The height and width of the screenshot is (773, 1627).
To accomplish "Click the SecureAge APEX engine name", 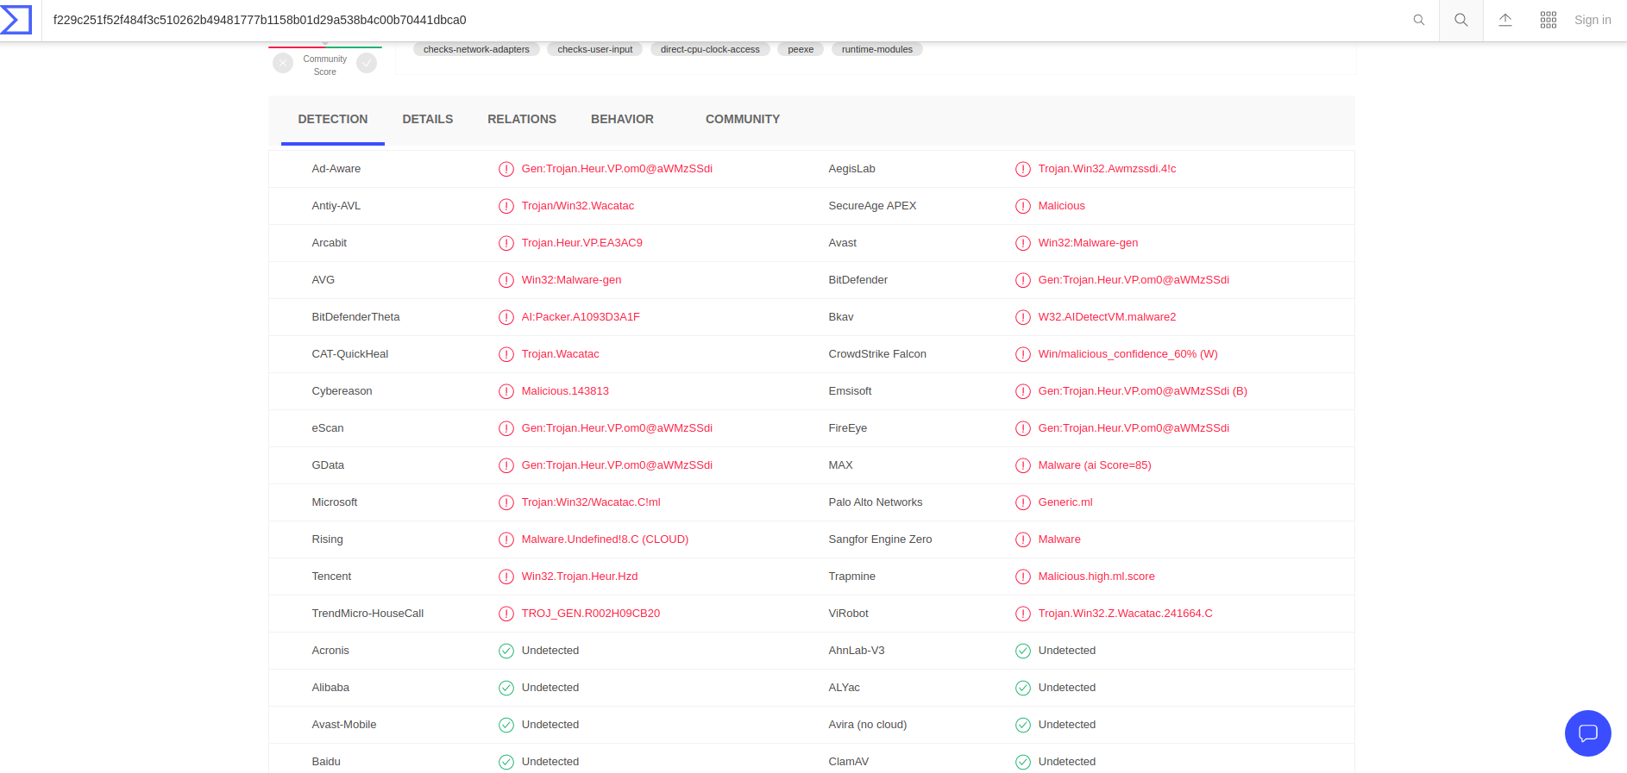I will coord(872,206).
